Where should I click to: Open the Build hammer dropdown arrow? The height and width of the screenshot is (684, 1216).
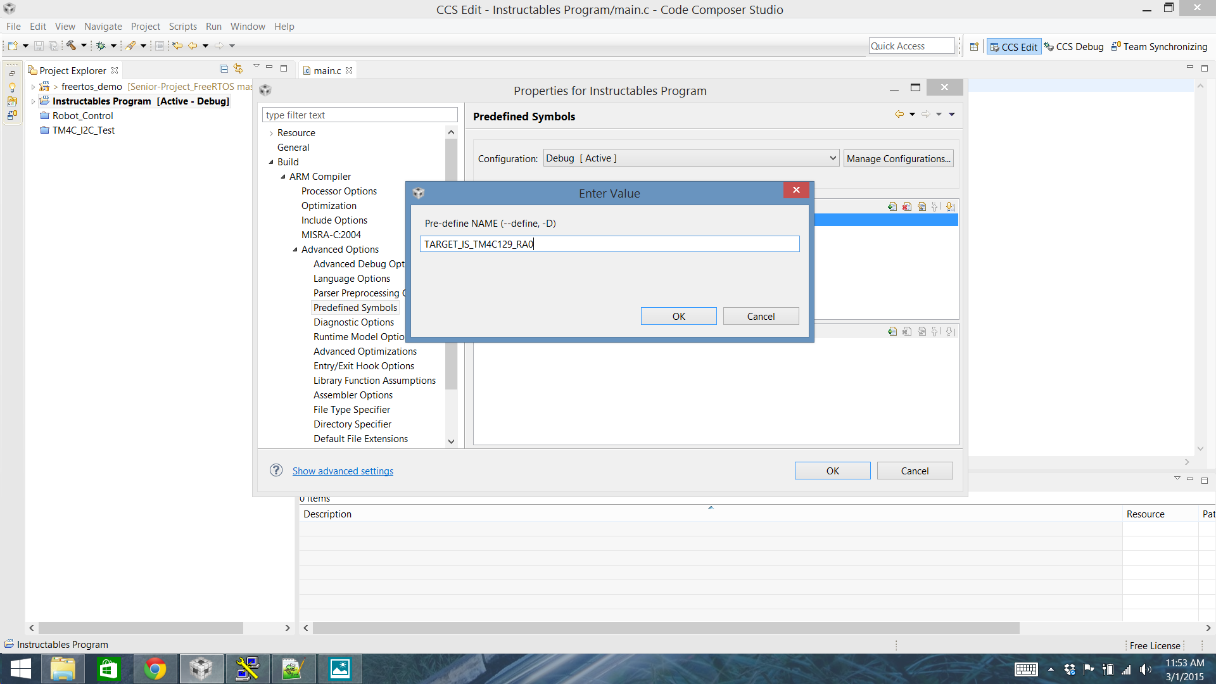(x=84, y=46)
